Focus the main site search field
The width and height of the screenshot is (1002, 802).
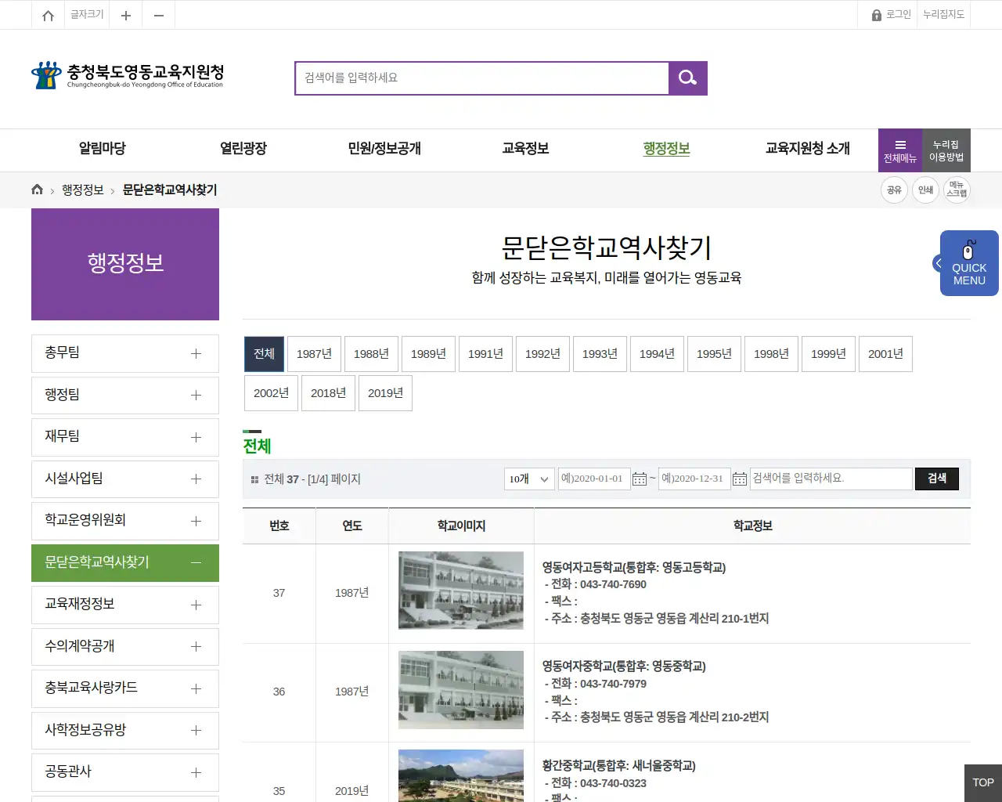coord(482,78)
